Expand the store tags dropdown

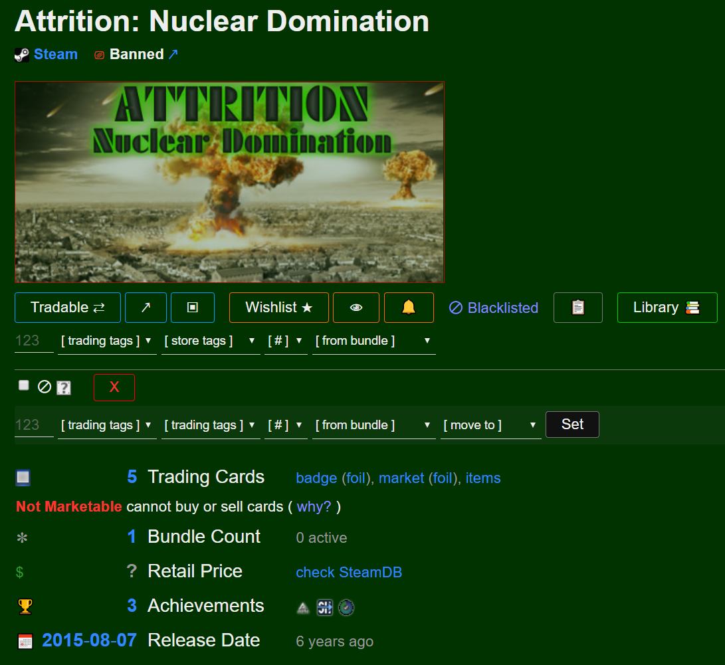[x=211, y=341]
